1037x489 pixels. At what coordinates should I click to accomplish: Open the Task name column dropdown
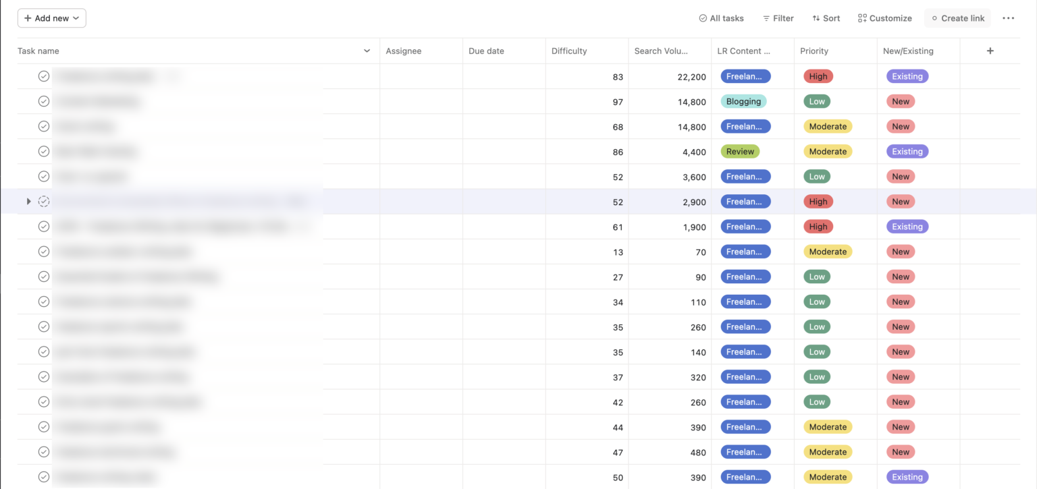[x=367, y=51]
